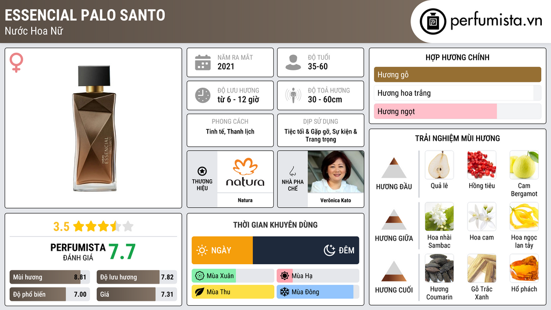Click the clock icon beside Độ lưu hương
This screenshot has width=551, height=310.
(203, 95)
